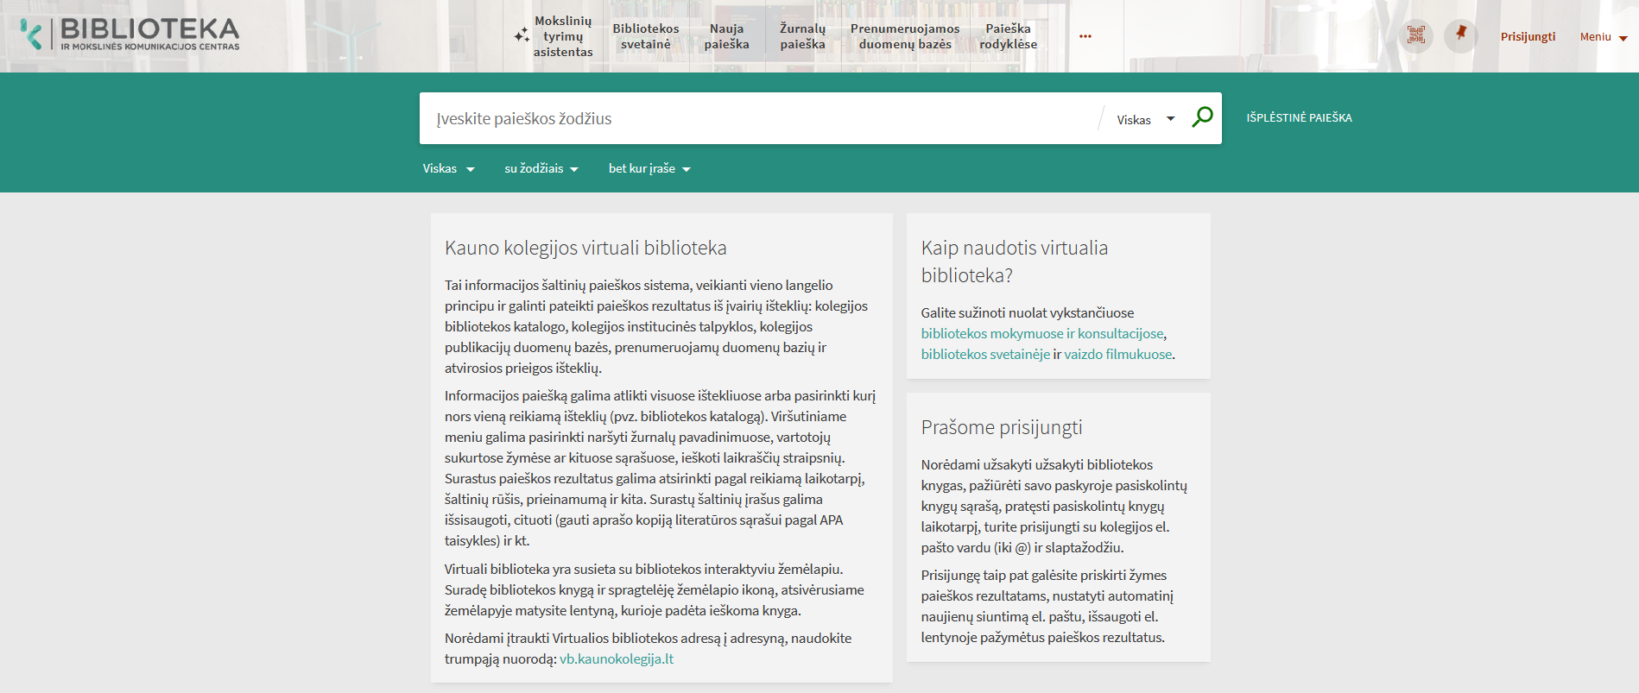Open Išplėstinė paieška advanced search
Viewport: 1639px width, 693px height.
(x=1299, y=118)
